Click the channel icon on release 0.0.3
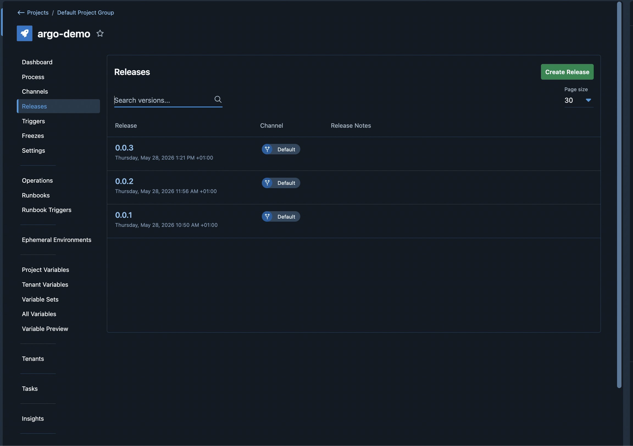This screenshot has height=446, width=633. (x=267, y=149)
